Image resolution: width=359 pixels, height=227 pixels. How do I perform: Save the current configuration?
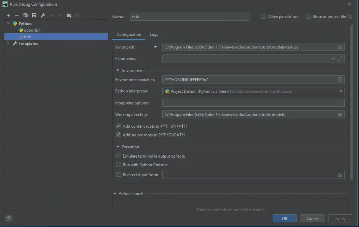[x=33, y=15]
